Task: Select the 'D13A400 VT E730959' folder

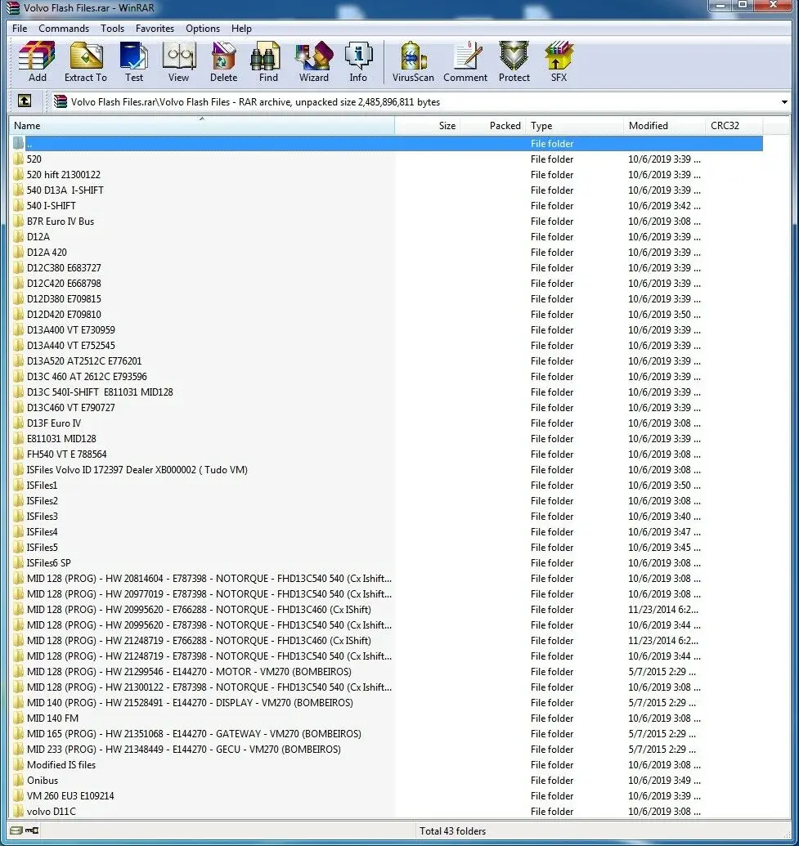Action: pos(387,329)
